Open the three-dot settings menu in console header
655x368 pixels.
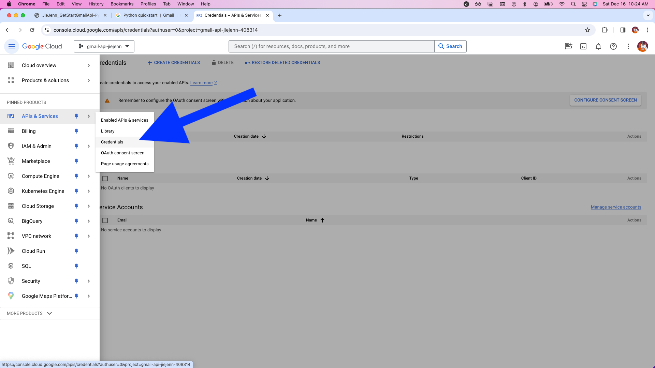click(628, 46)
